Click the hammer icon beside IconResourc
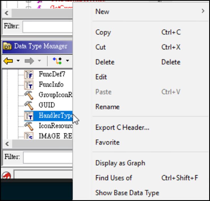The width and height of the screenshot is (210, 201). tap(29, 126)
